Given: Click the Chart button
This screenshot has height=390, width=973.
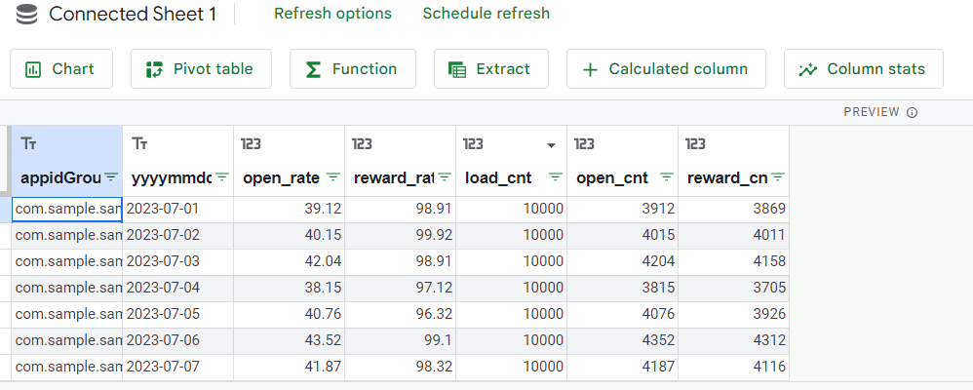Looking at the screenshot, I should [61, 69].
